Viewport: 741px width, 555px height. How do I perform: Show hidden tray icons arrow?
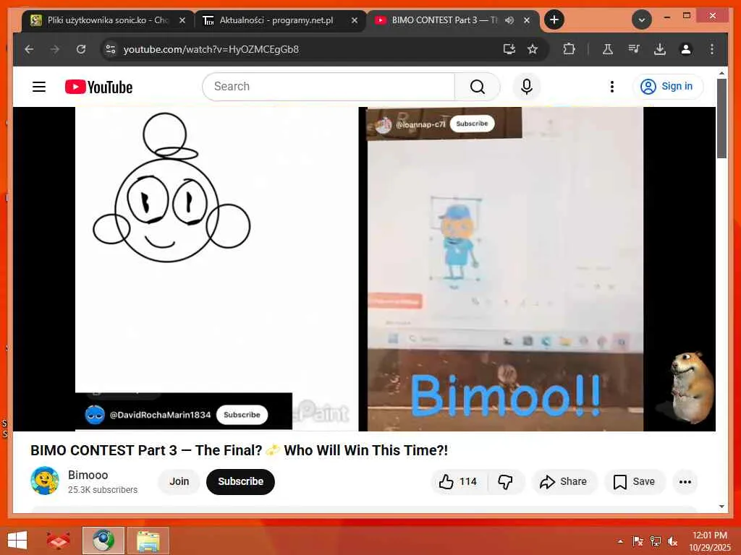(620, 541)
